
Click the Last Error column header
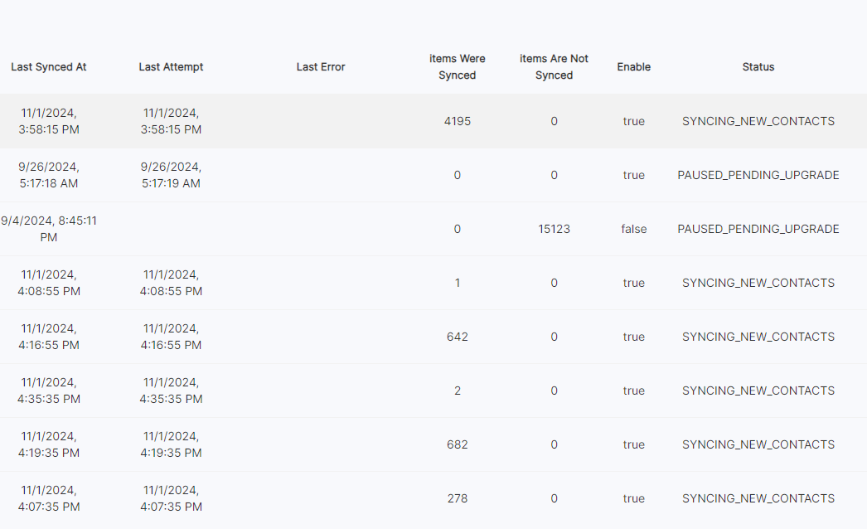(321, 67)
